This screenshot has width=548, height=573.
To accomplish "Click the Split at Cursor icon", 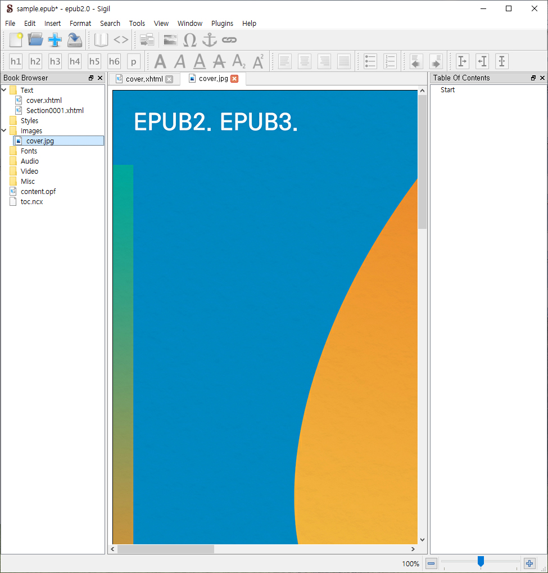I will [147, 40].
